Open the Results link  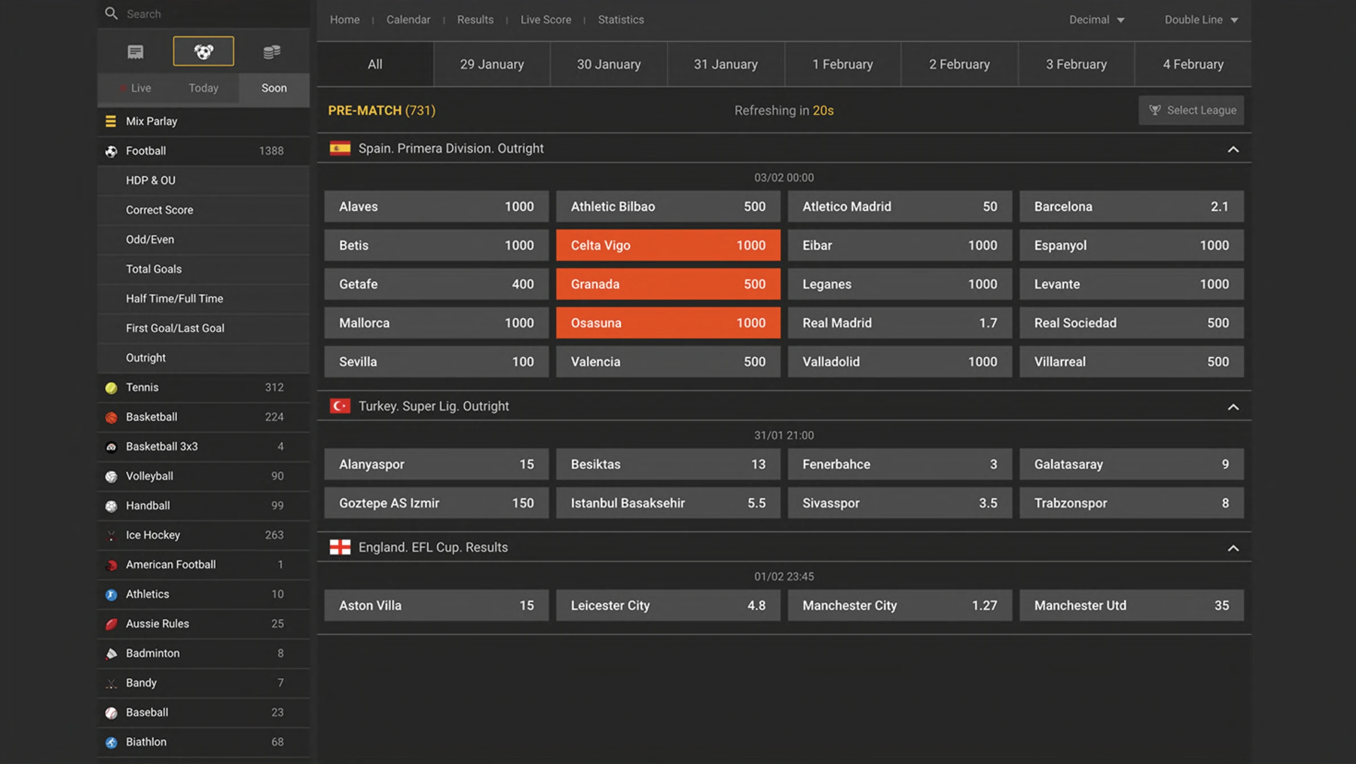point(475,19)
